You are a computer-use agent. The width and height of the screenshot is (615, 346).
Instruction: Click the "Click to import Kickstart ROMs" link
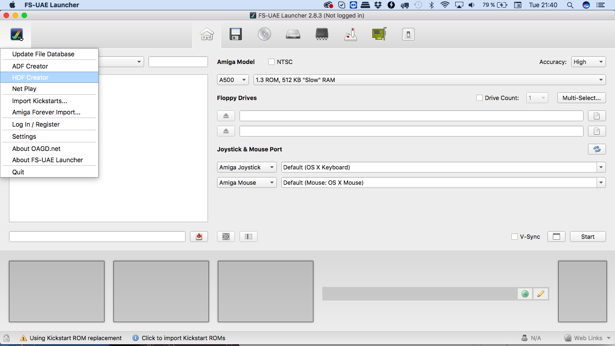tap(184, 338)
